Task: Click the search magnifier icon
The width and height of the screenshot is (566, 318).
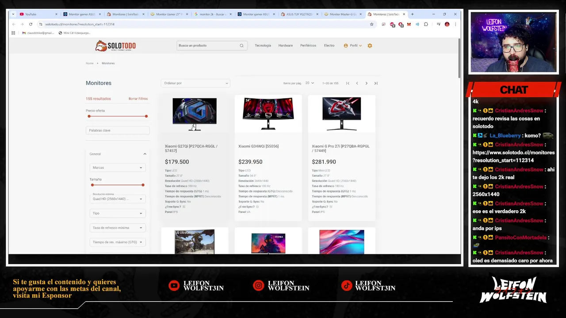Action: (x=241, y=45)
